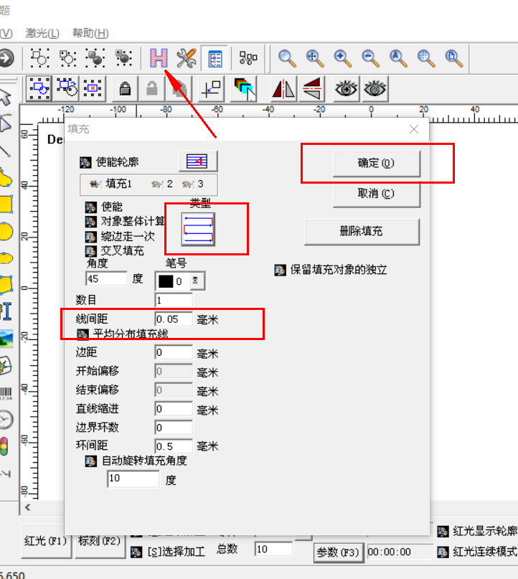Toggle 红光显示轮廓 checkbox

443,532
